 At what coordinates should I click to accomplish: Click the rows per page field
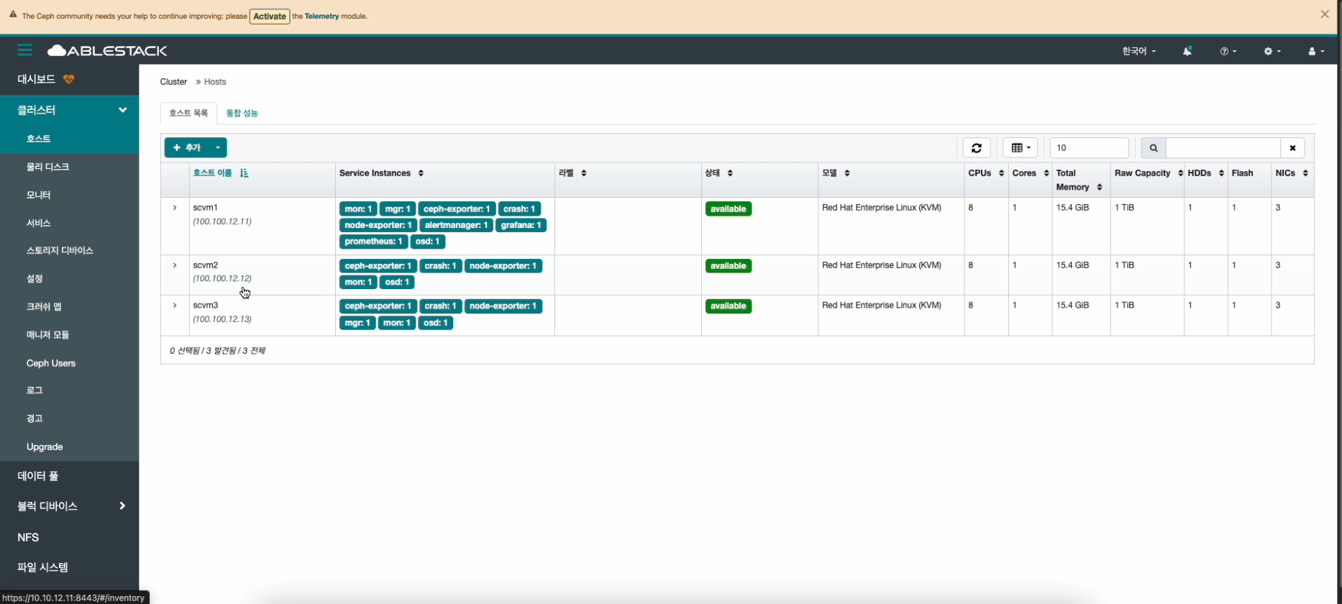point(1089,147)
